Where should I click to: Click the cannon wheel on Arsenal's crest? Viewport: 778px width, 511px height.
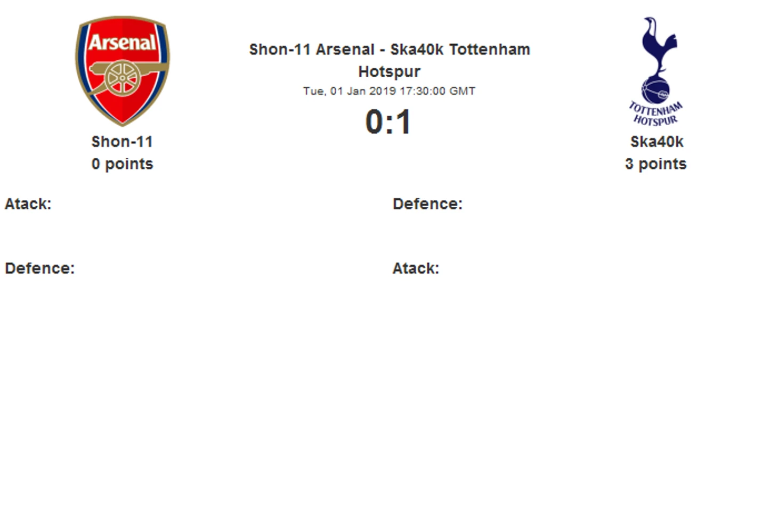click(x=122, y=78)
